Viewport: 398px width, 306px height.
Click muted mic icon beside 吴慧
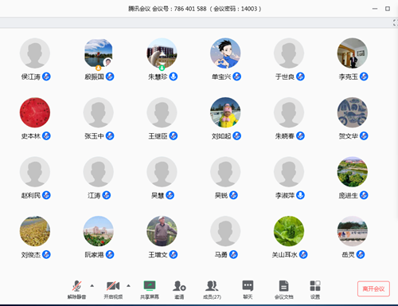coord(170,195)
